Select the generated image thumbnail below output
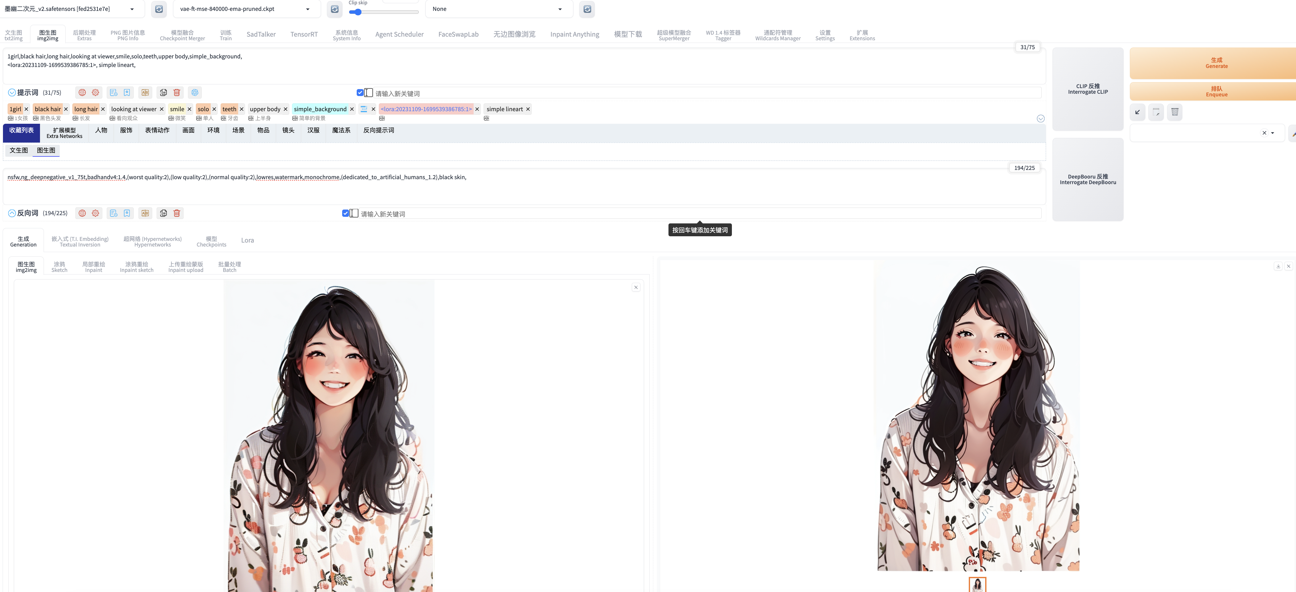Image resolution: width=1296 pixels, height=592 pixels. point(978,584)
